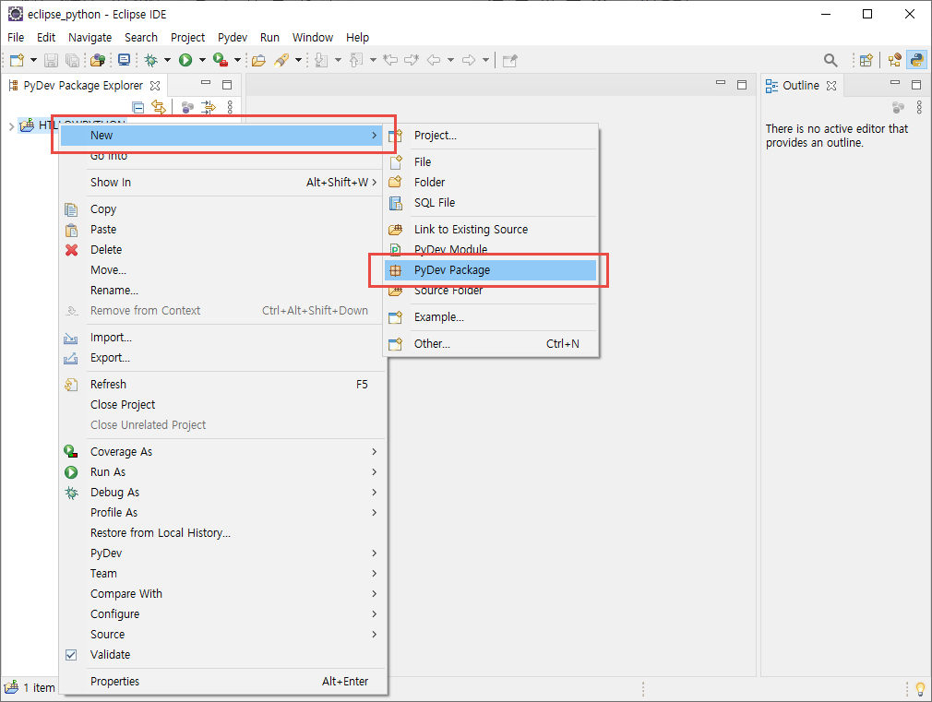Expand the Coverage As submenu
932x702 pixels.
223,452
